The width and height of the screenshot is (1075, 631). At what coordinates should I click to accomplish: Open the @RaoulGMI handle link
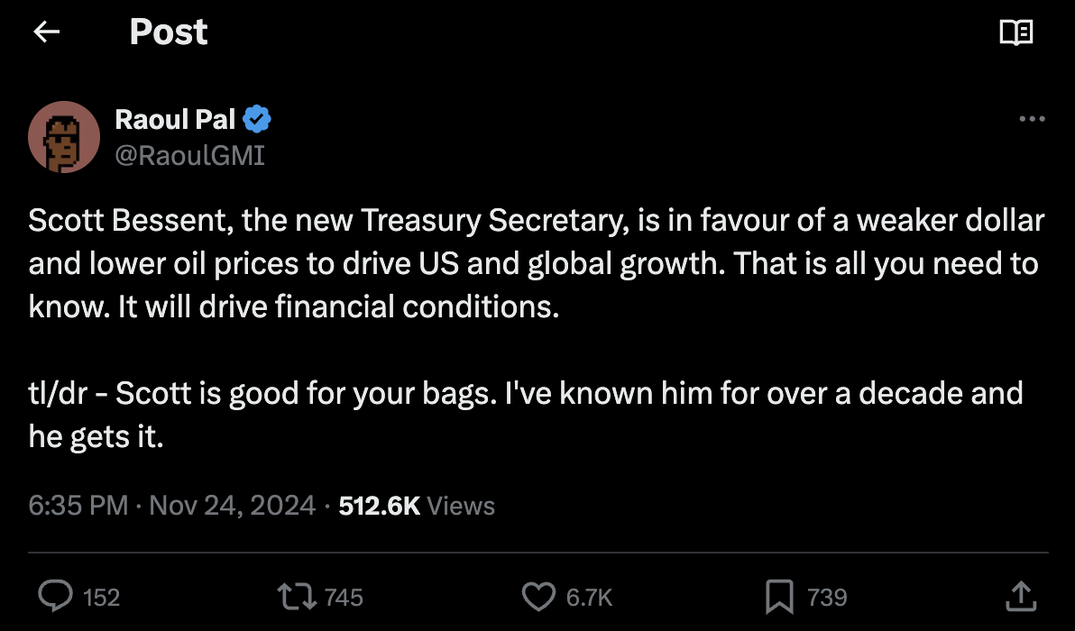point(189,155)
